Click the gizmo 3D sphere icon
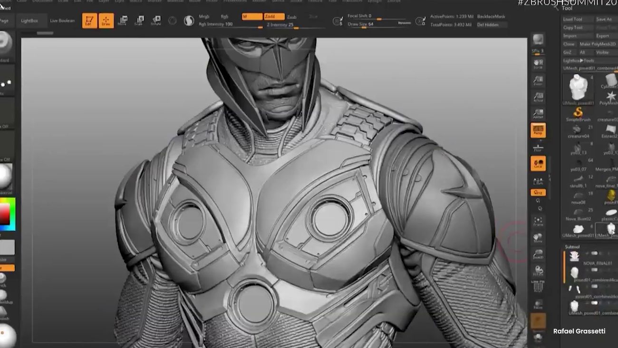This screenshot has height=348, width=618. pyautogui.click(x=173, y=20)
